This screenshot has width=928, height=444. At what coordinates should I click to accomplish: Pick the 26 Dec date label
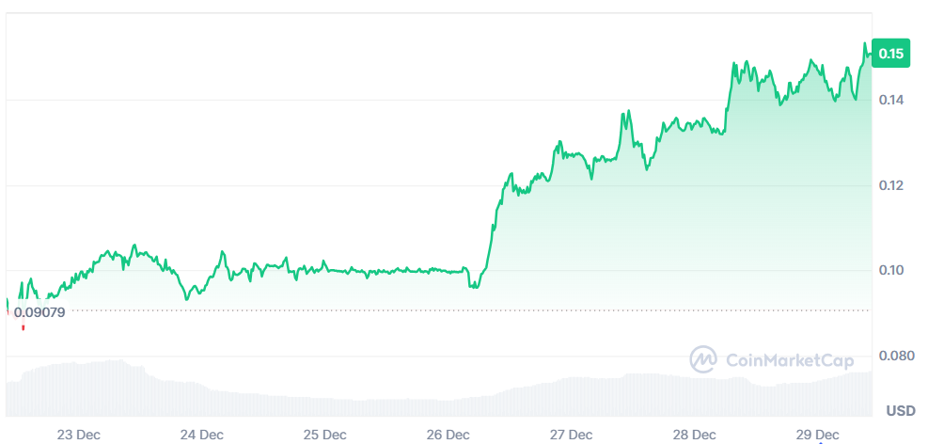tap(448, 435)
